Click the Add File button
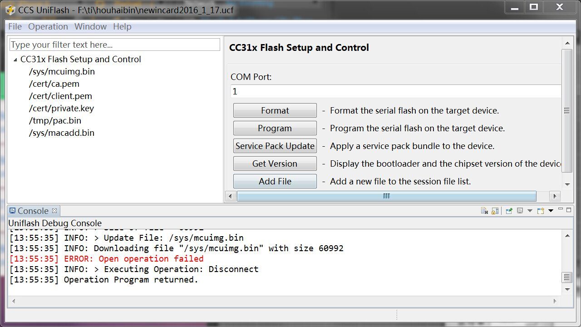Viewport: 581px width, 327px height. 275,181
